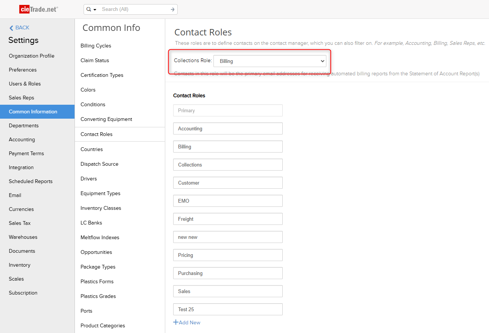Viewport: 489px width, 333px height.
Task: Click the cieTrade.net logo
Action: [x=39, y=9]
